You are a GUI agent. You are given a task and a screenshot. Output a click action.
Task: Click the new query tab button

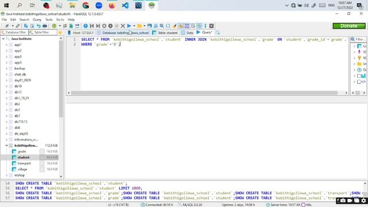coord(218,32)
